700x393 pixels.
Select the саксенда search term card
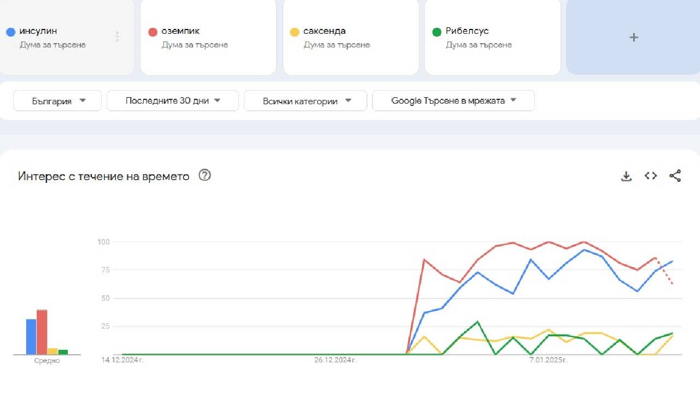click(350, 37)
